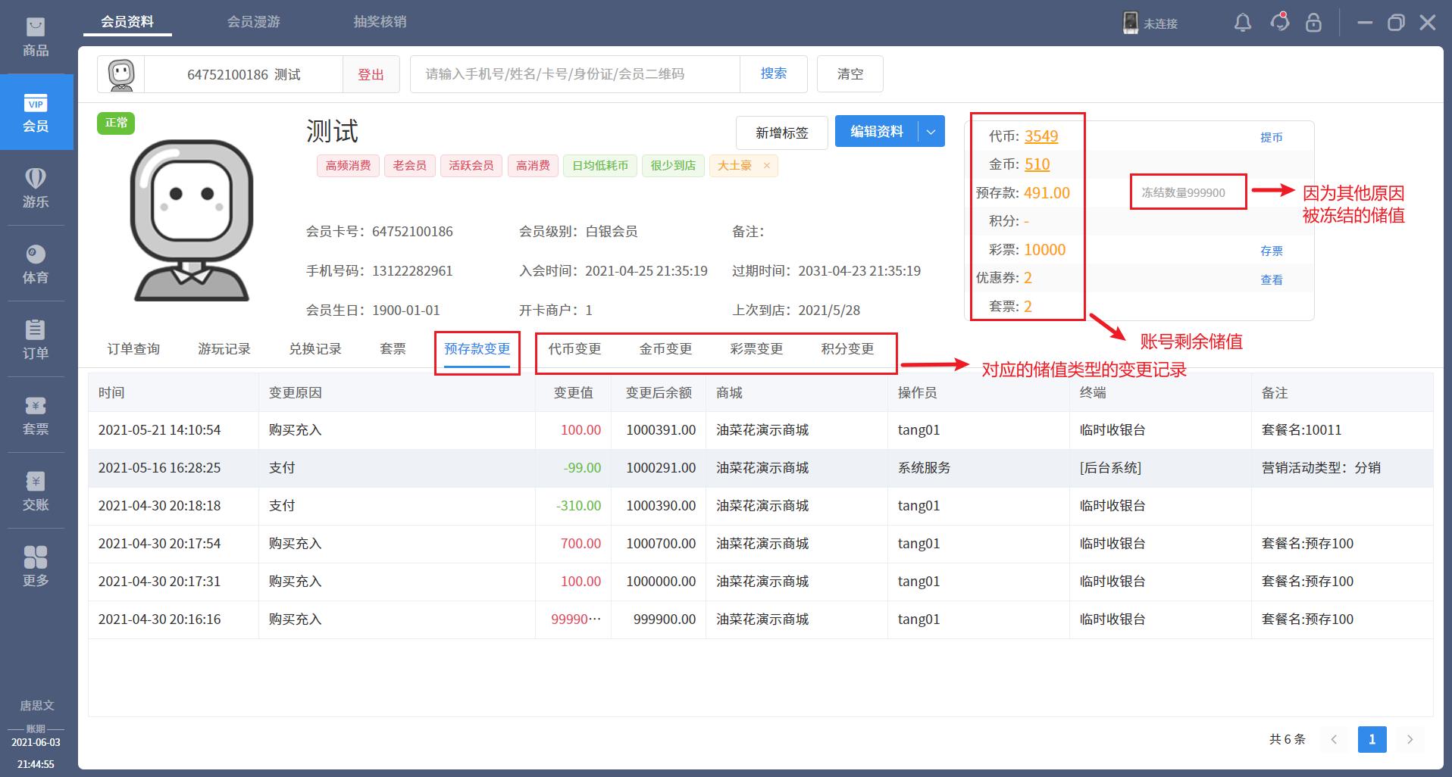
Task: Switch to the 会员资料 tab
Action: tap(127, 22)
